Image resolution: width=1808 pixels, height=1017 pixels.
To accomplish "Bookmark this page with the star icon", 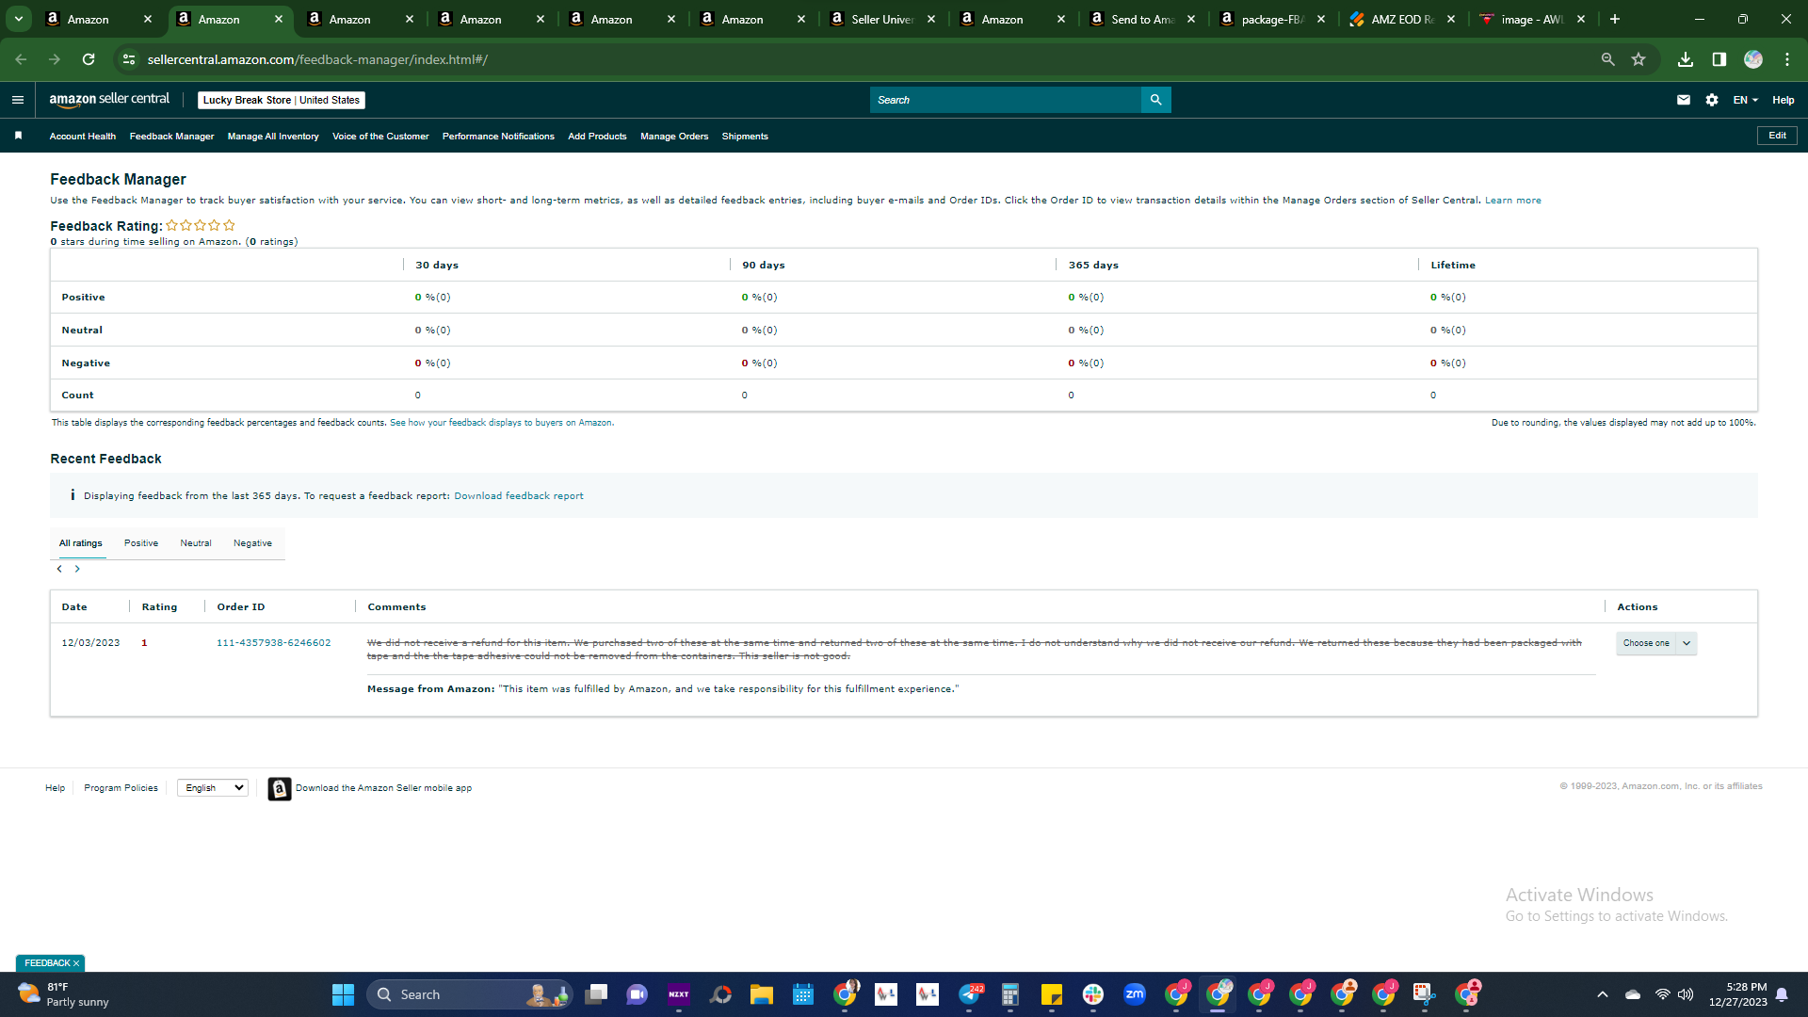I will point(1638,59).
